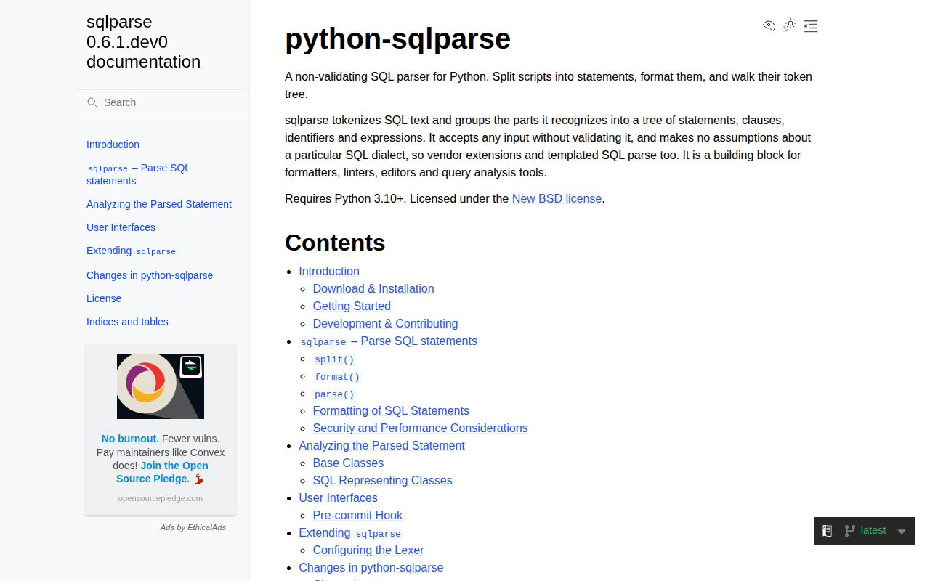Open the Ads by EthicalAds link

(193, 527)
